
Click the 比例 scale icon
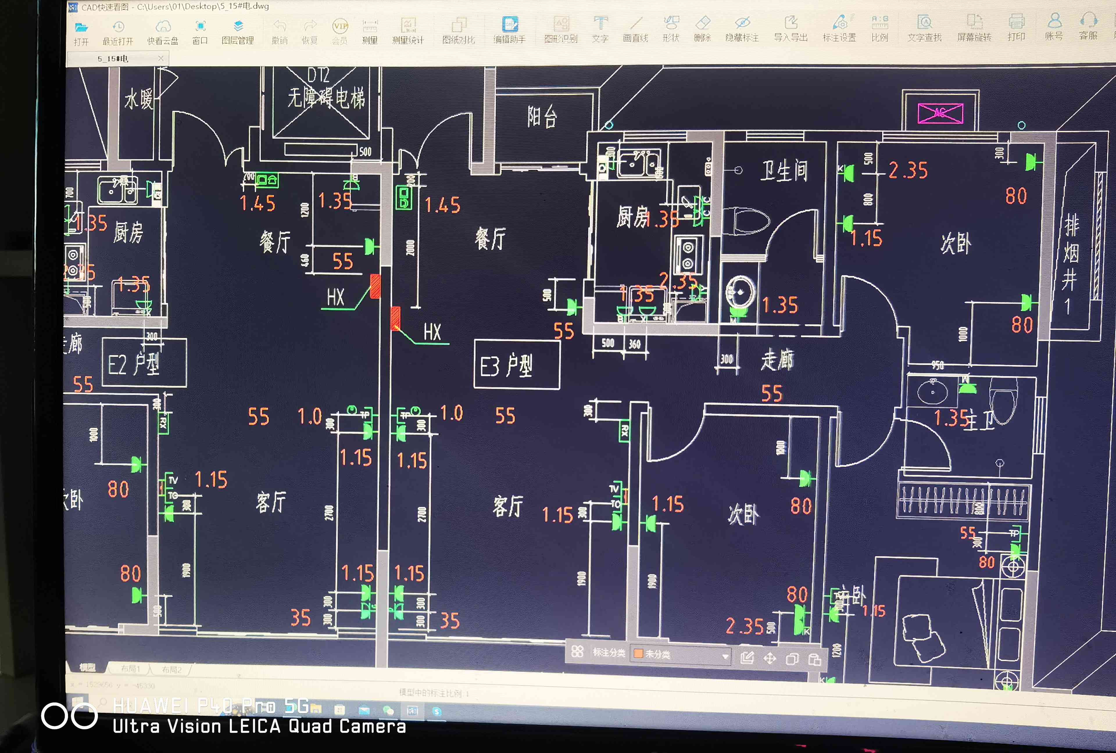pyautogui.click(x=880, y=23)
